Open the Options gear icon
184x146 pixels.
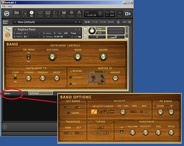pyautogui.click(x=71, y=14)
